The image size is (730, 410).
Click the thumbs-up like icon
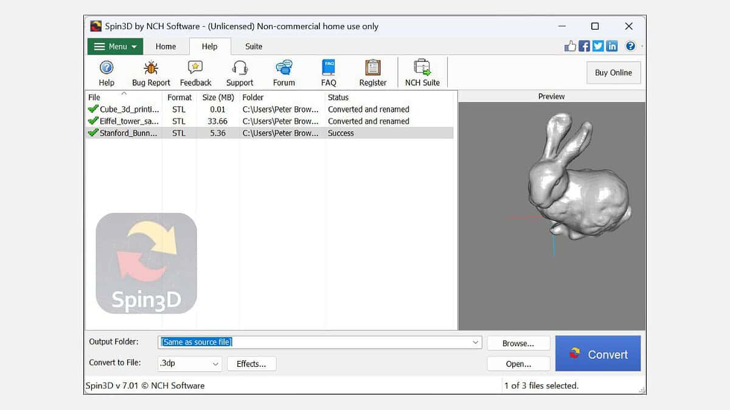[570, 46]
